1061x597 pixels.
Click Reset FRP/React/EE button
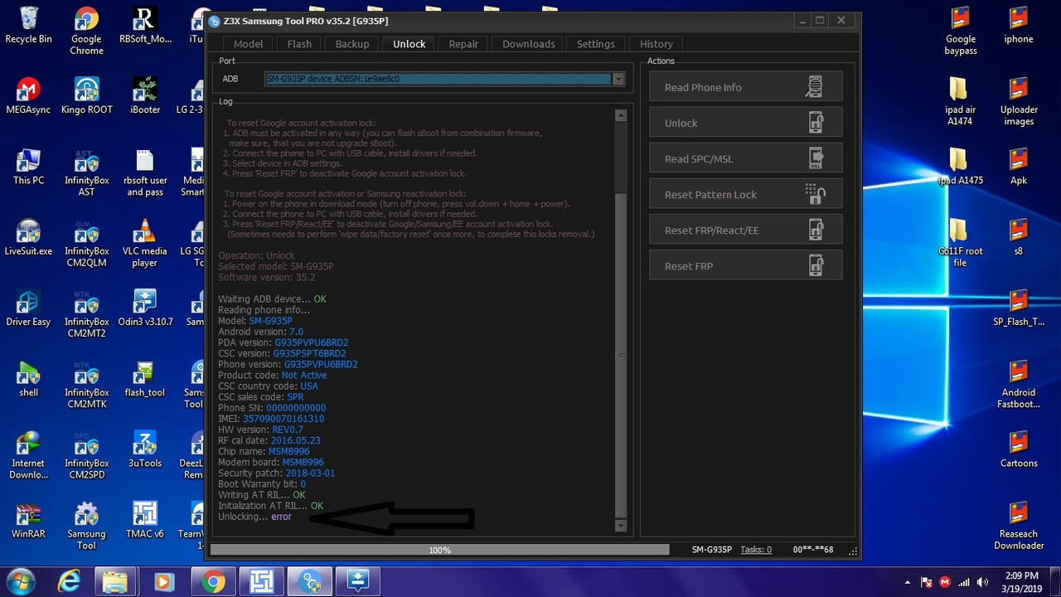[746, 230]
